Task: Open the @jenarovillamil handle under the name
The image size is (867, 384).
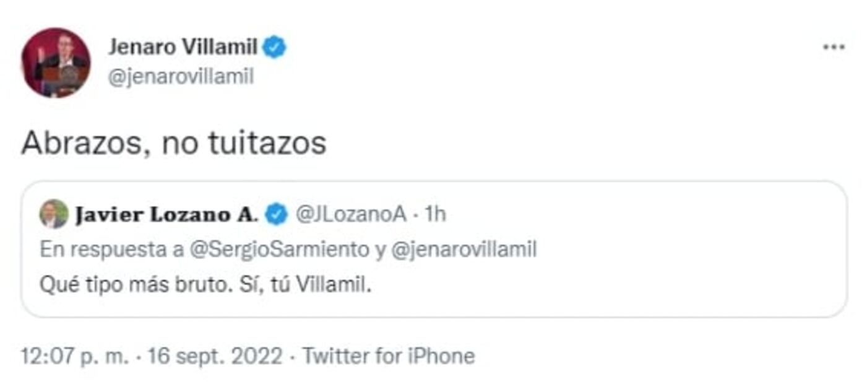Action: pyautogui.click(x=181, y=77)
